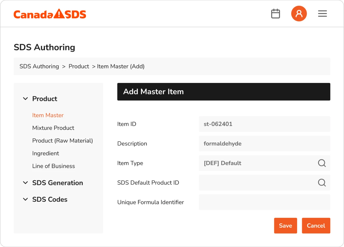Open Product (Raw Material) sidebar item
This screenshot has width=344, height=247.
pos(63,141)
